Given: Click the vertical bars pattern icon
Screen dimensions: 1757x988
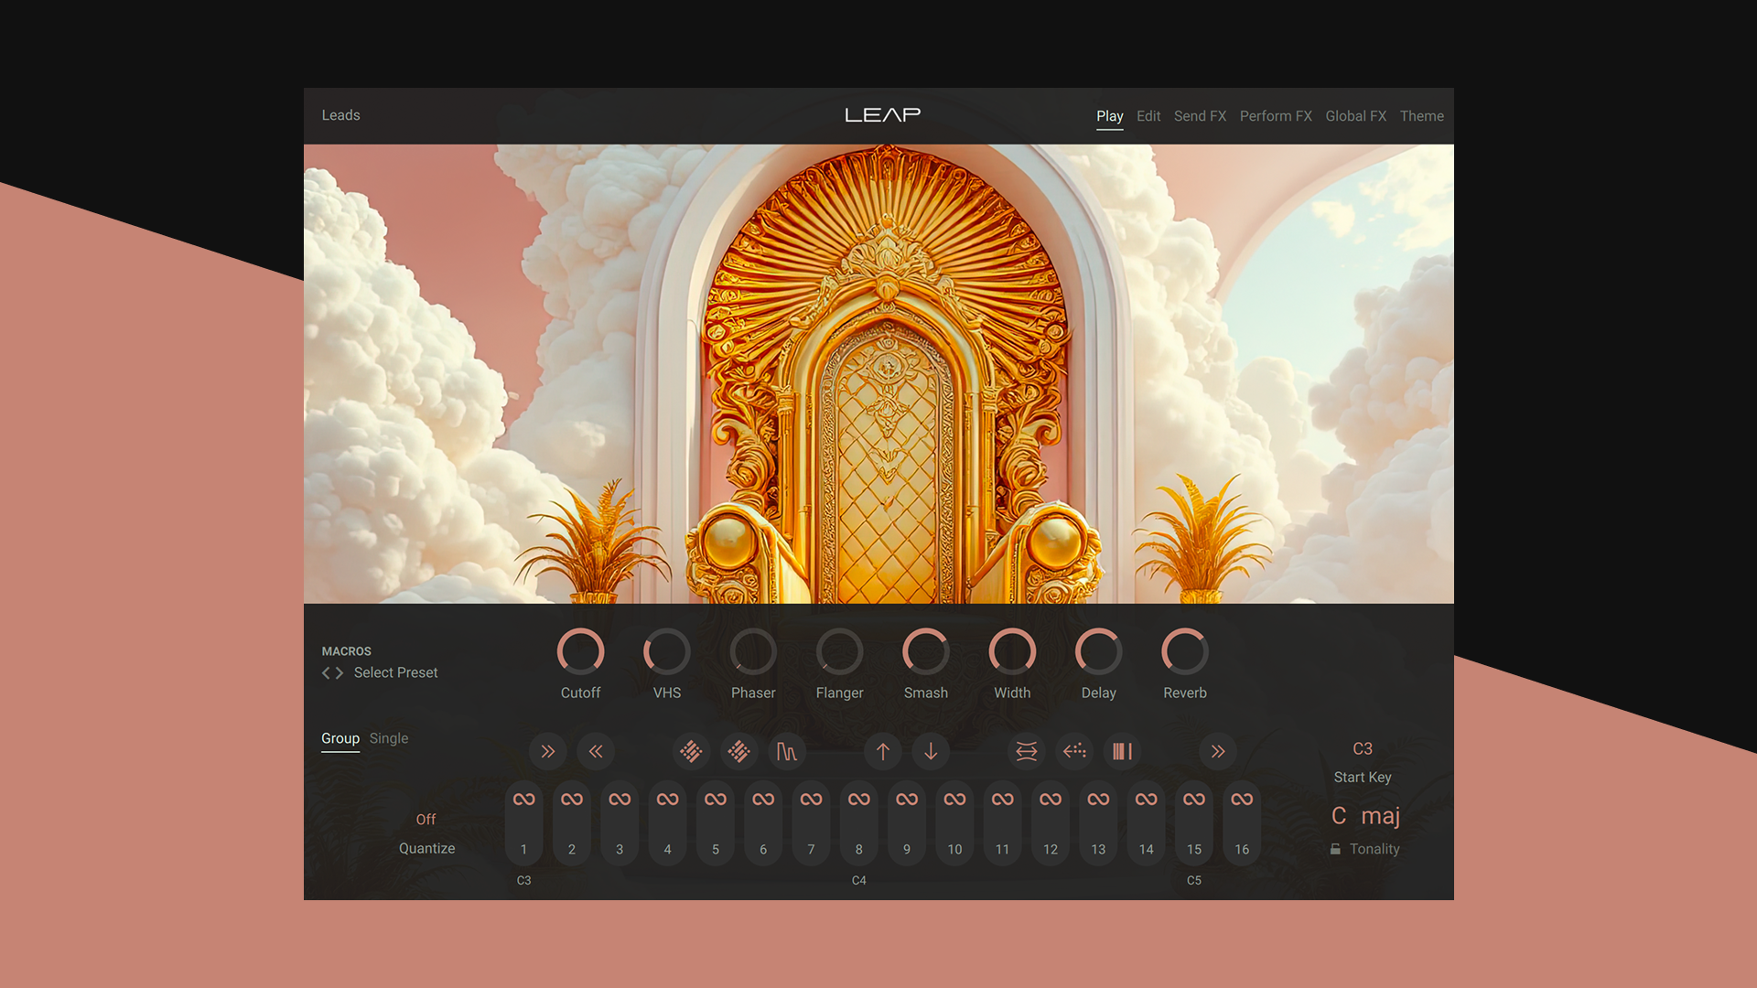Looking at the screenshot, I should 1122,751.
